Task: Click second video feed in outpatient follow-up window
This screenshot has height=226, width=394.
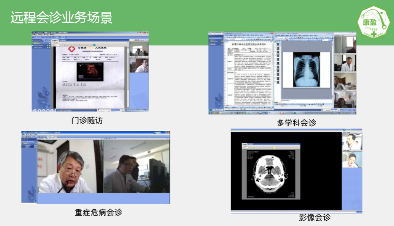Action: tap(138, 65)
